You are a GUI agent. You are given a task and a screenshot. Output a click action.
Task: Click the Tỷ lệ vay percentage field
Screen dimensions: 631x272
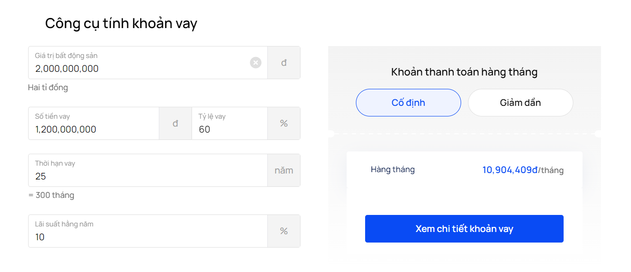click(229, 123)
